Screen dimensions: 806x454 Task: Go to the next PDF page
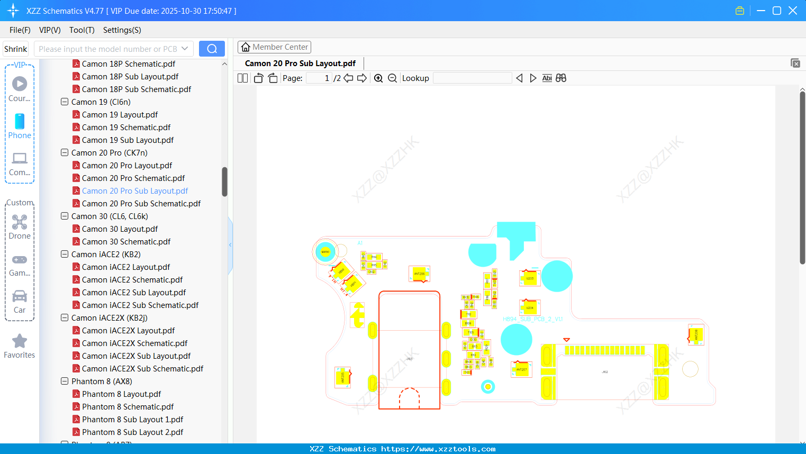pos(362,78)
